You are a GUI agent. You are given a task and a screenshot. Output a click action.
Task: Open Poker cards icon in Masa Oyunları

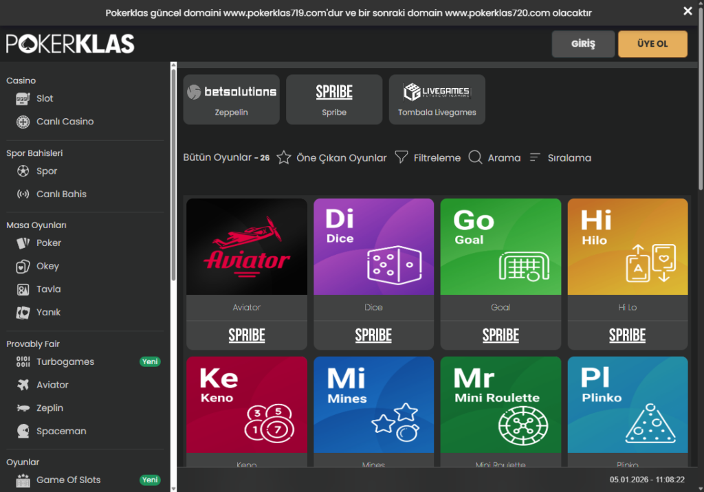pos(23,243)
